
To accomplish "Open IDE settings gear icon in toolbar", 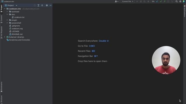I will 180,1.
